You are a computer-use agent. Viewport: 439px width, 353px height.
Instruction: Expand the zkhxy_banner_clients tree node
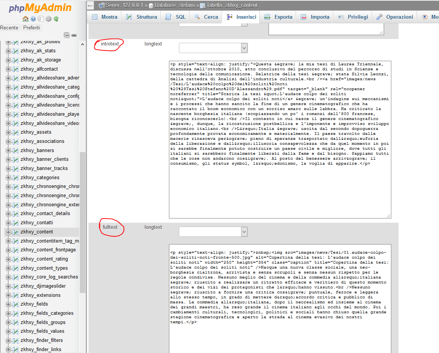(8, 160)
